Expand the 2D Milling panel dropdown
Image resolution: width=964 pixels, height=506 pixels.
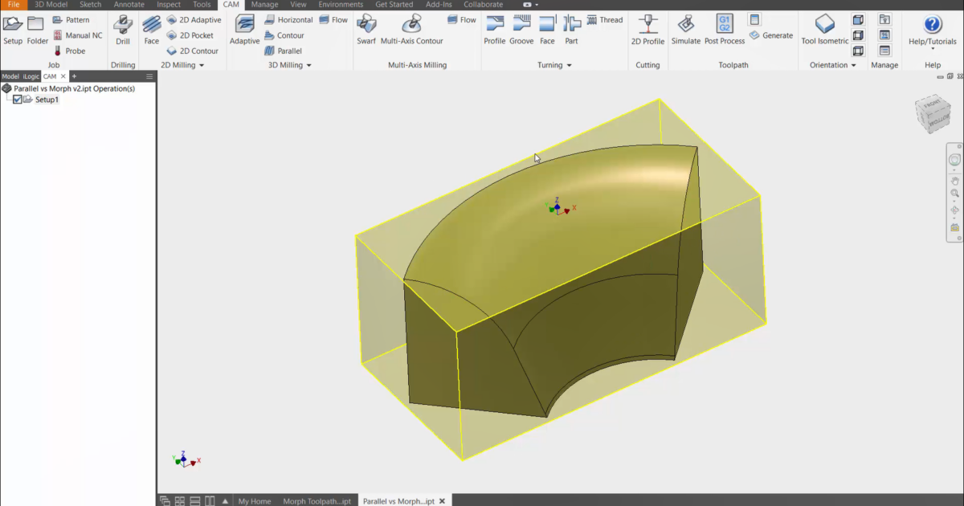203,65
